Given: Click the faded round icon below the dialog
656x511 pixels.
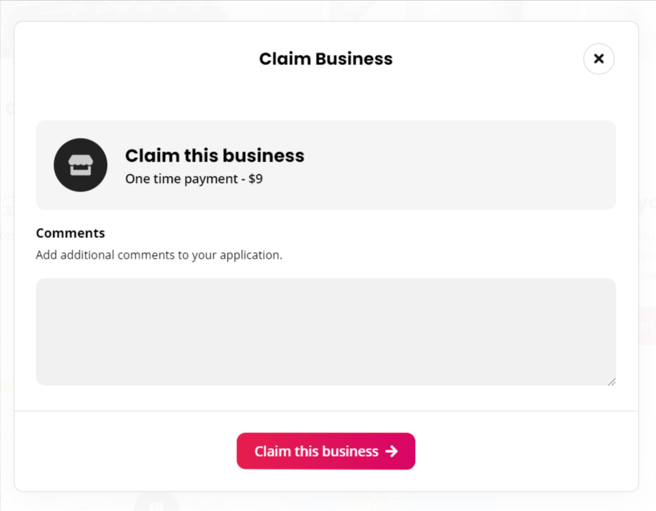Looking at the screenshot, I should tap(157, 502).
